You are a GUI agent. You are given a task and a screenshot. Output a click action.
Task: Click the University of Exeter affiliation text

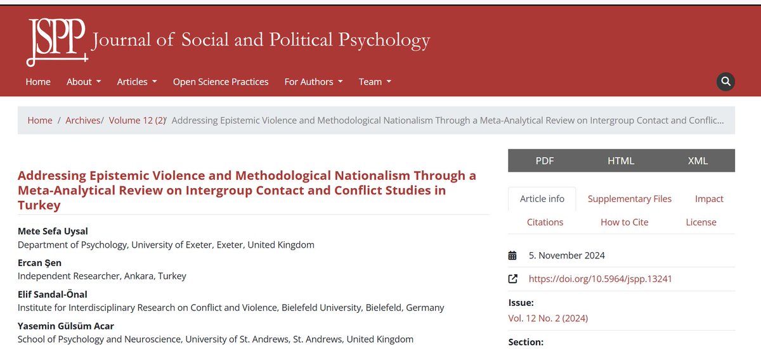coord(166,244)
